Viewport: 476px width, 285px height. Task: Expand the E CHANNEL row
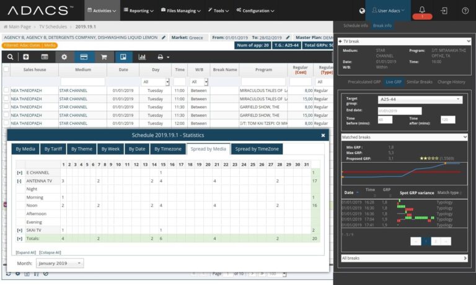coord(19,172)
